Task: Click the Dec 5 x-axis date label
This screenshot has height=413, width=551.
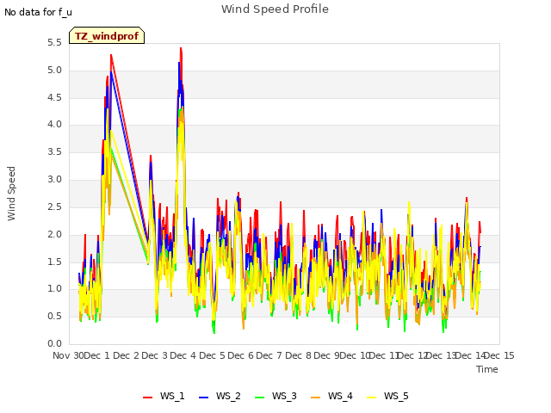Action: (x=213, y=355)
